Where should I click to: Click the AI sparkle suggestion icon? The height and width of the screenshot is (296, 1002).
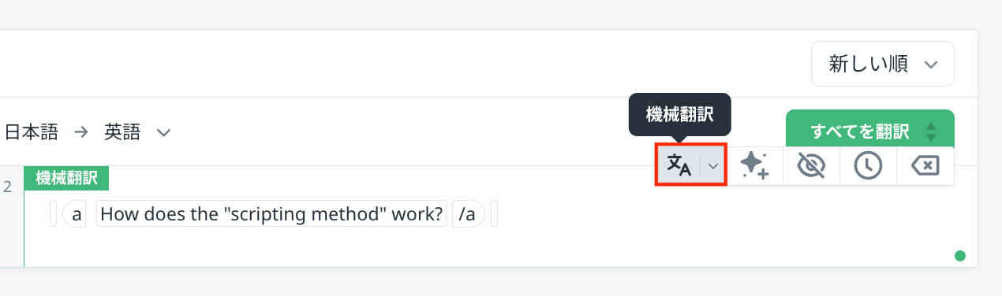[x=754, y=165]
